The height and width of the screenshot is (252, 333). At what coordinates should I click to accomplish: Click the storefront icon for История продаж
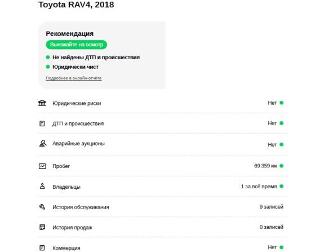pyautogui.click(x=42, y=227)
